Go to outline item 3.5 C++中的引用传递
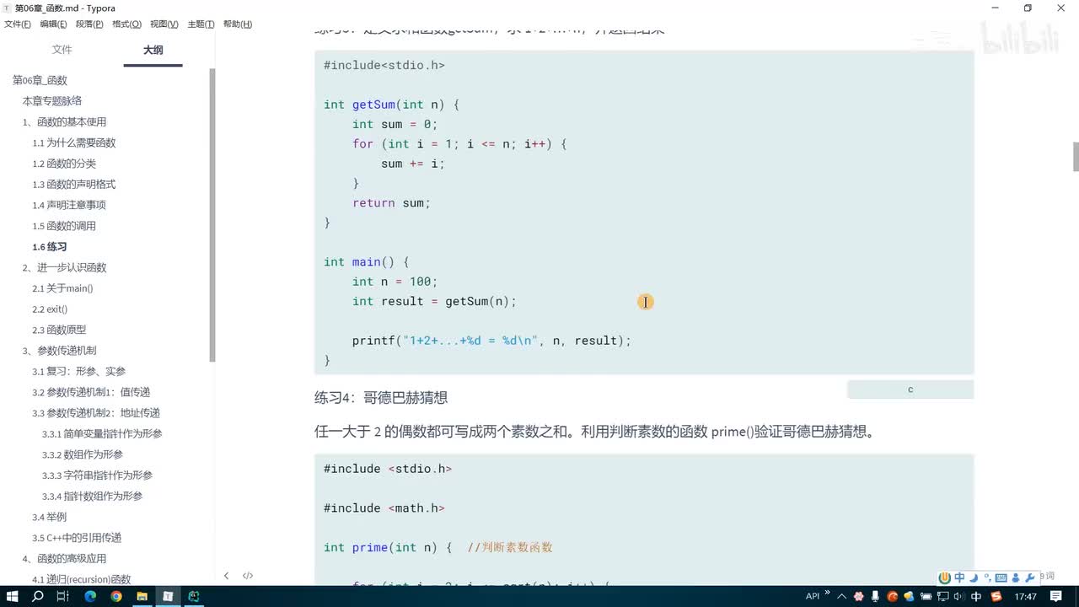The height and width of the screenshot is (607, 1079). point(77,538)
